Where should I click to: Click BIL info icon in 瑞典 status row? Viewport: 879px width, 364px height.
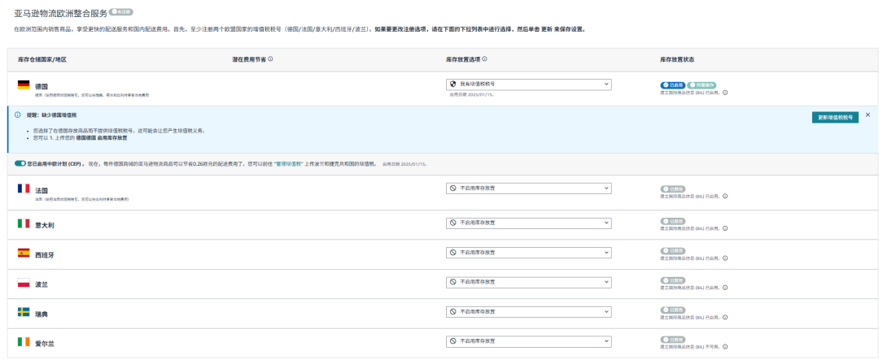click(x=725, y=317)
